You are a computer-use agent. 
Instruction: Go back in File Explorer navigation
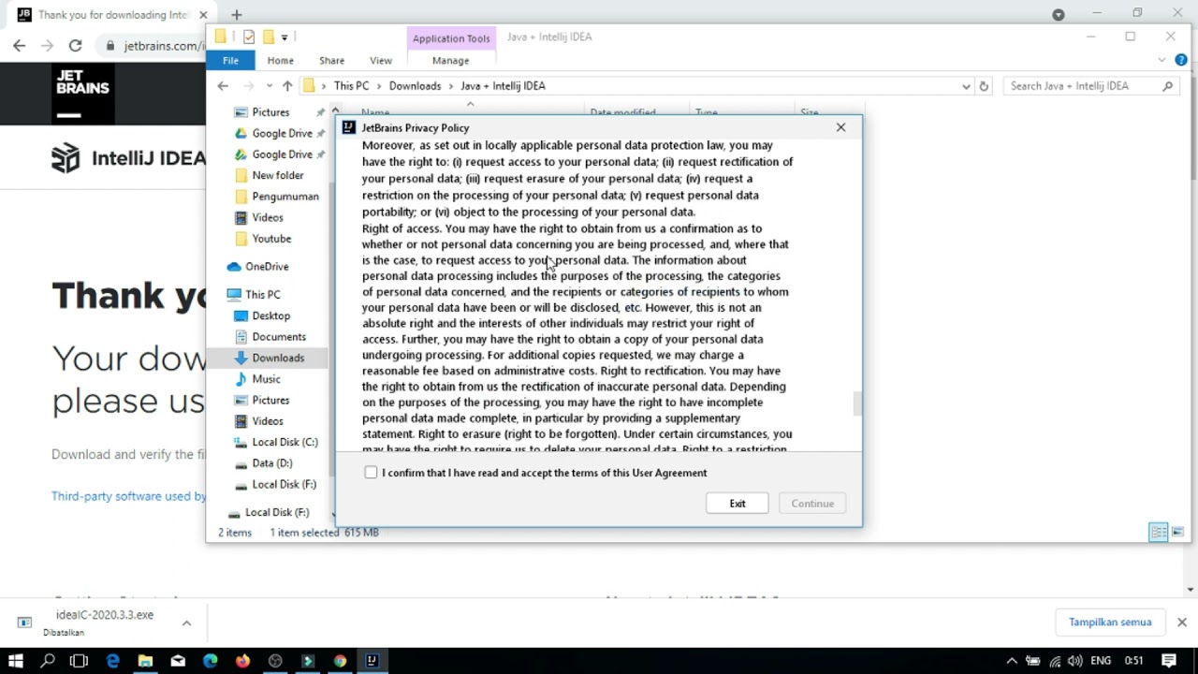pos(223,85)
